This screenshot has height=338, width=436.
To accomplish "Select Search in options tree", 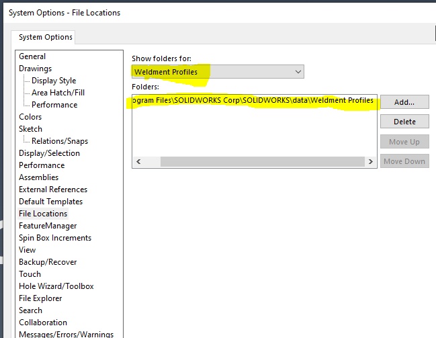I will (x=31, y=310).
